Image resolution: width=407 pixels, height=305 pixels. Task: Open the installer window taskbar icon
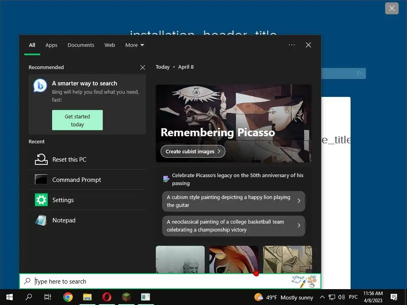pos(145,297)
